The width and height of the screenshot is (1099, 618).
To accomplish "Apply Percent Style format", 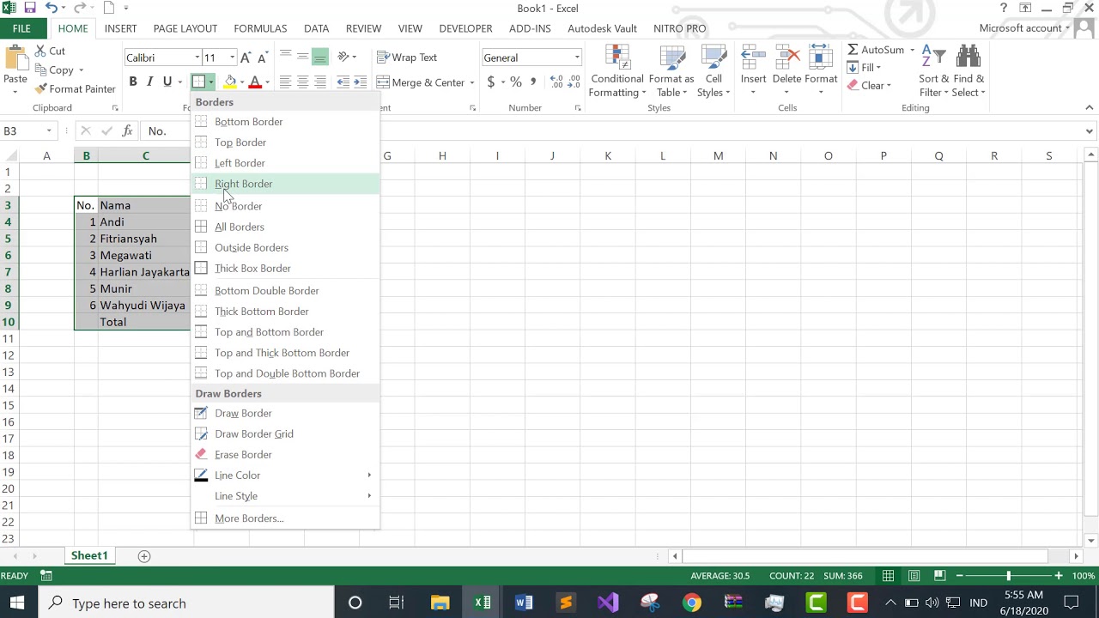I will (516, 82).
